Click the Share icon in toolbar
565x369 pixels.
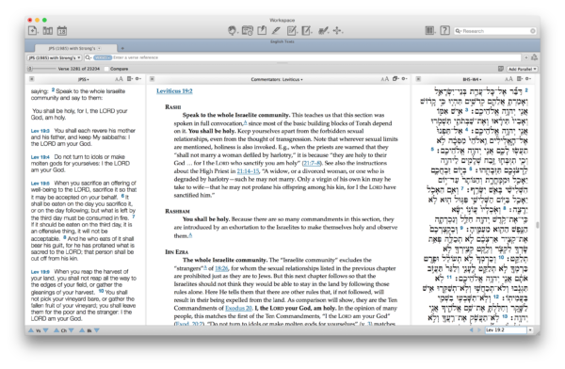pos(262,31)
